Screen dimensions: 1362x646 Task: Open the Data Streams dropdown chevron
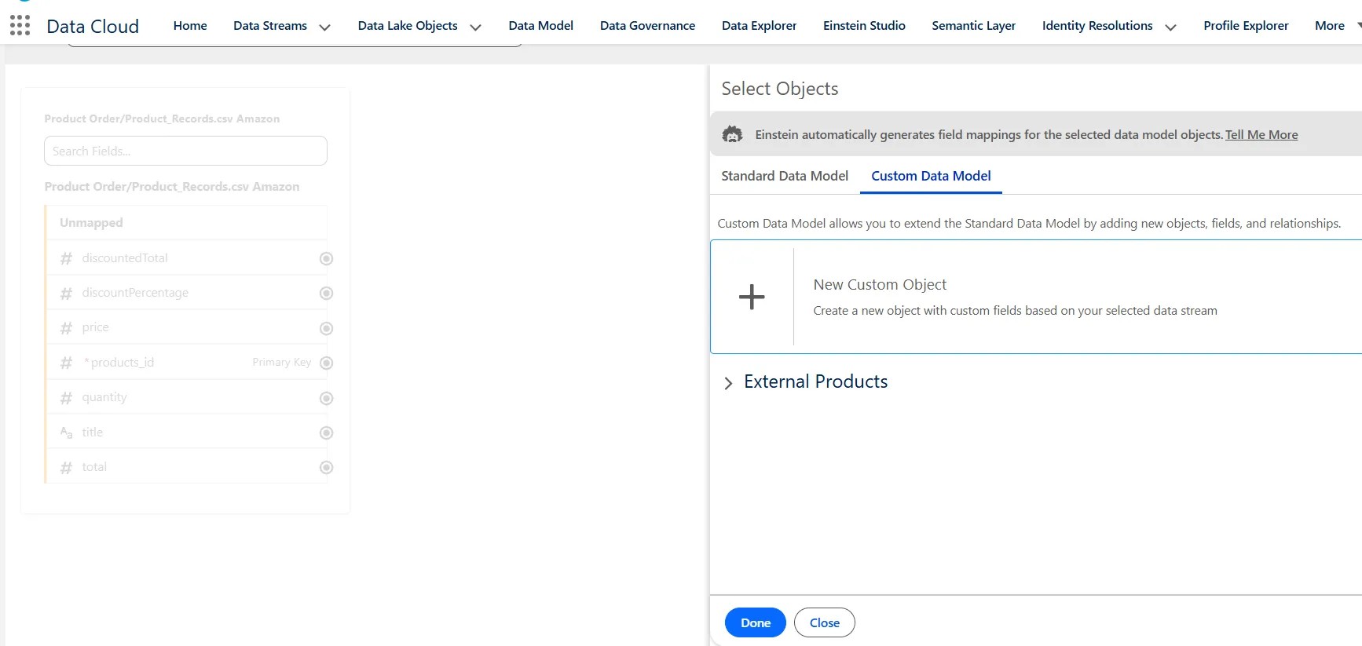tap(324, 27)
